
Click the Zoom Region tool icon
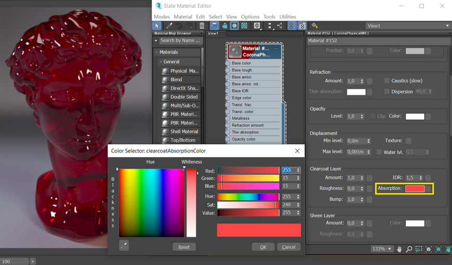419,249
